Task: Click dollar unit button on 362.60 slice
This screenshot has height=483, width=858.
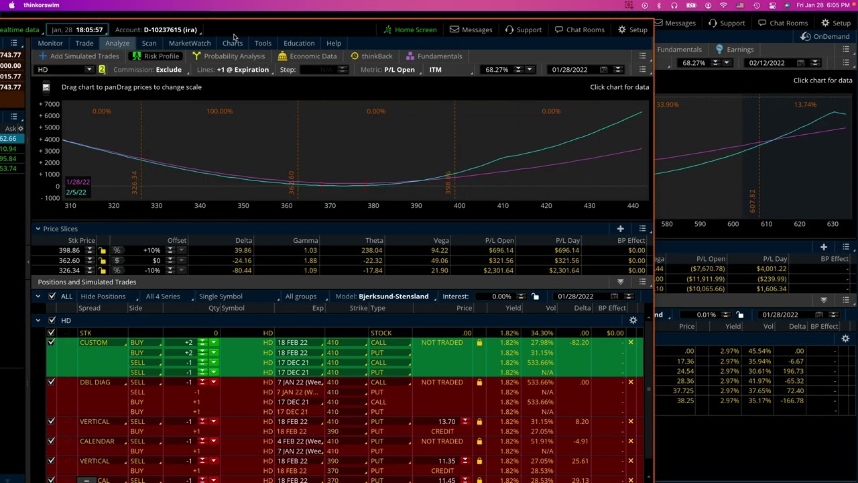Action: 117,260
